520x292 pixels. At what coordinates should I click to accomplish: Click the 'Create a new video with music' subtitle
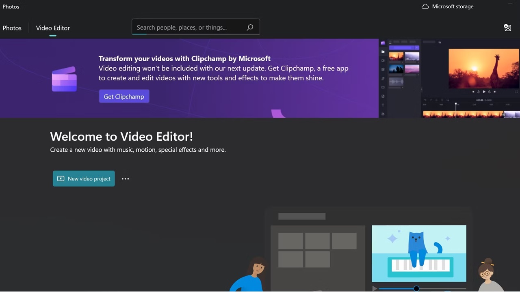tap(138, 150)
